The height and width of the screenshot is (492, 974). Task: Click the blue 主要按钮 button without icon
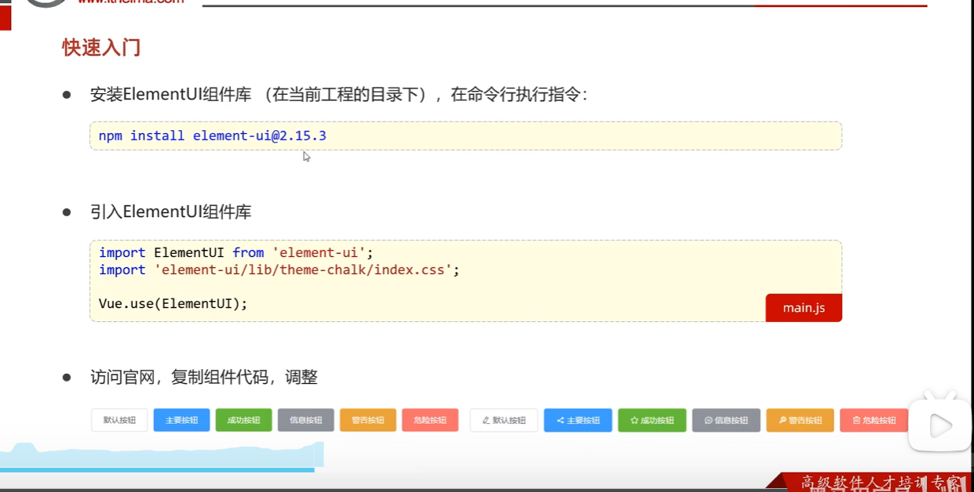[x=181, y=420]
